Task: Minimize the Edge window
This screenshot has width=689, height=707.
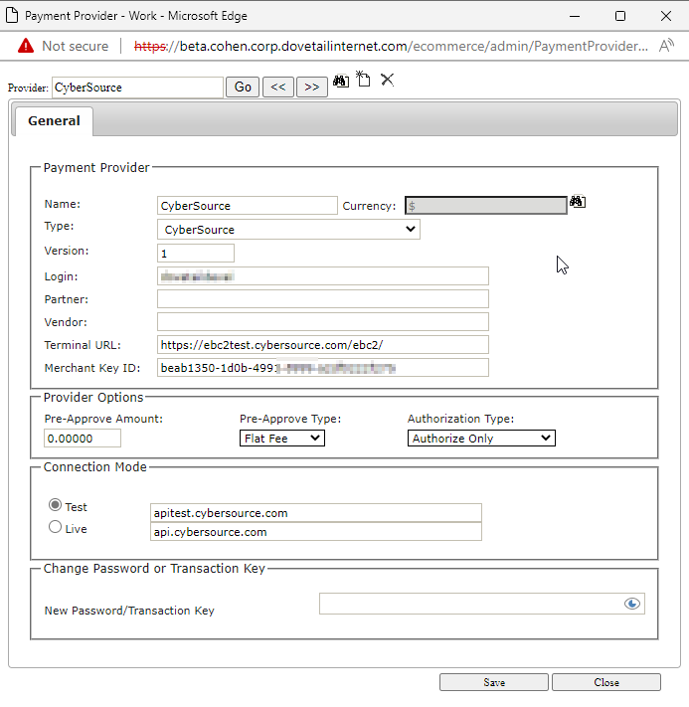Action: (x=575, y=16)
